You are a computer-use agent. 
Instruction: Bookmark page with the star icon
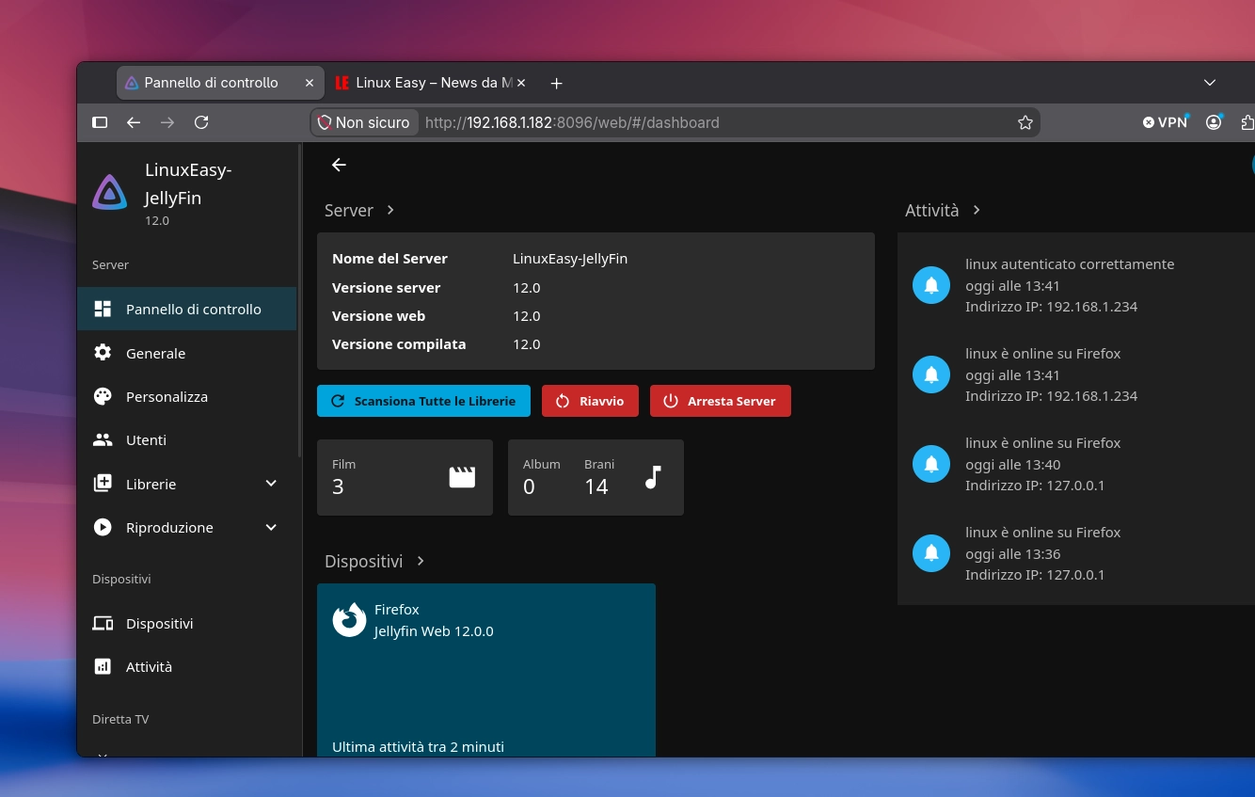tap(1025, 122)
